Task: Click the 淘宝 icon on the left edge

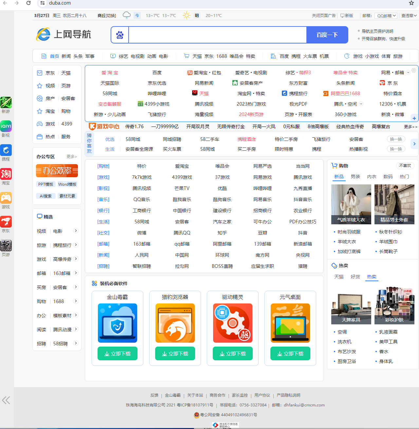Action: click(6, 174)
